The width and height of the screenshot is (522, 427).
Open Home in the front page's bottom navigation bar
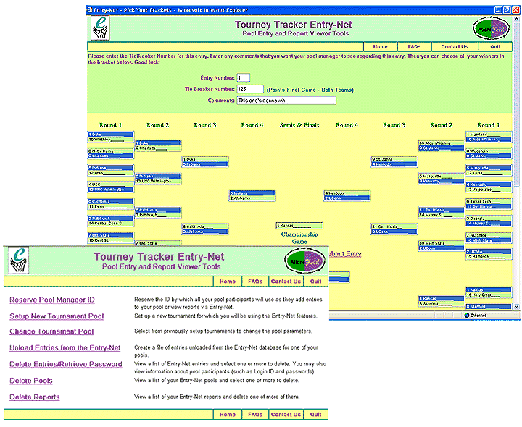click(x=228, y=415)
